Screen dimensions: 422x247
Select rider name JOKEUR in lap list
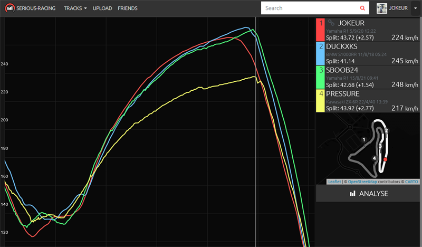pos(351,23)
